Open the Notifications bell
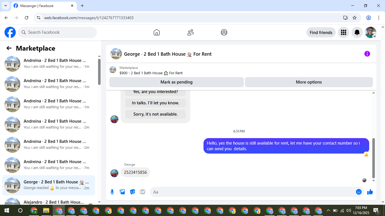Screen dimensions: 385x216 357,32
